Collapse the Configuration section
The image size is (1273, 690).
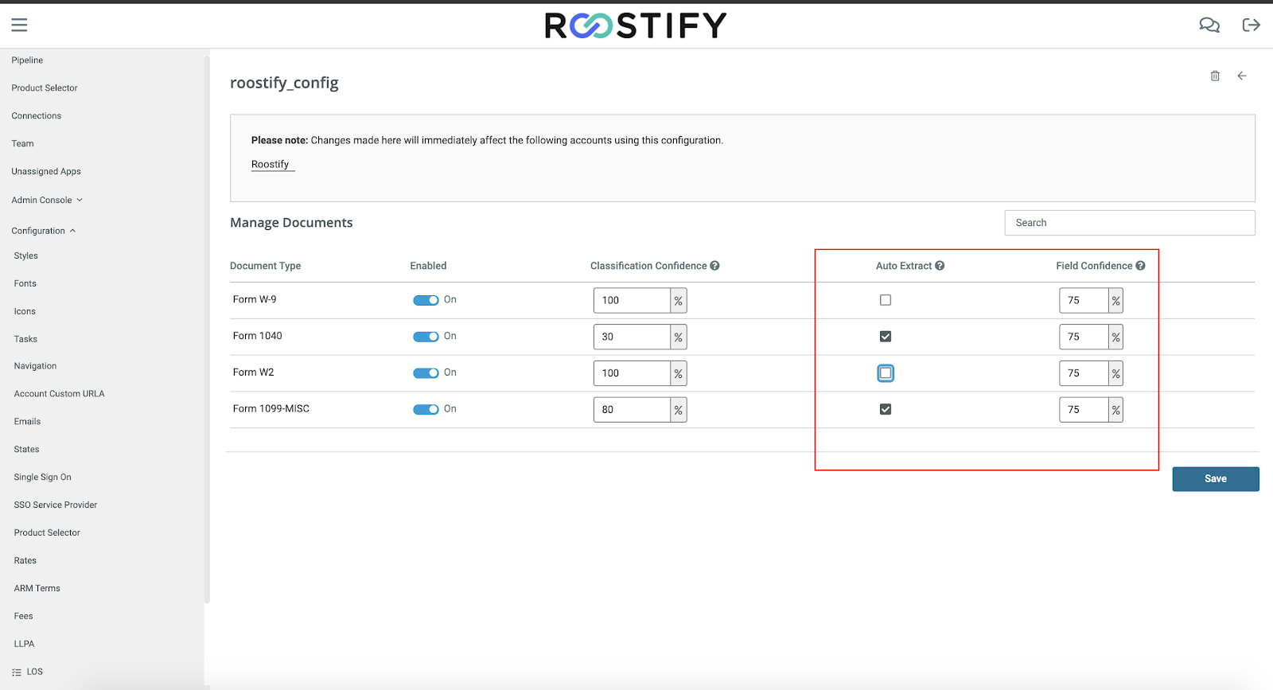pos(44,231)
